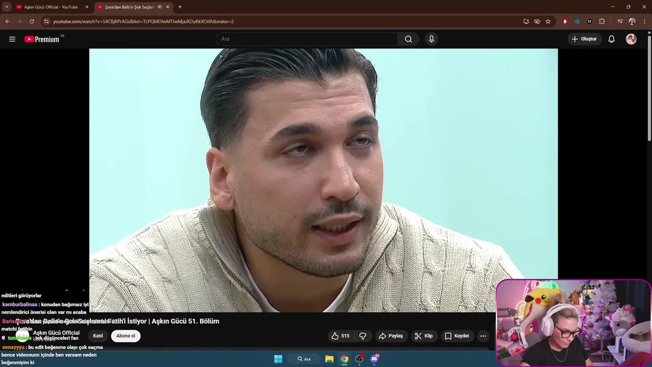Dislike the video with thumbs-down
The height and width of the screenshot is (367, 652).
point(363,336)
